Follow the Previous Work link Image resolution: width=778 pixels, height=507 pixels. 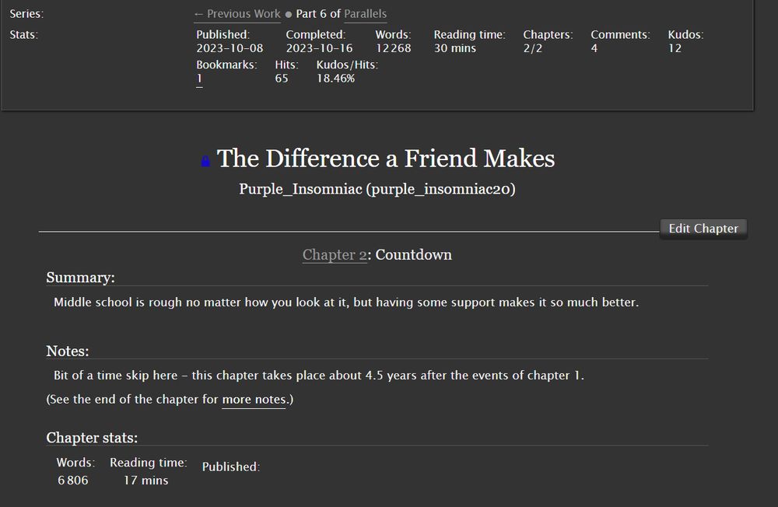coord(236,13)
